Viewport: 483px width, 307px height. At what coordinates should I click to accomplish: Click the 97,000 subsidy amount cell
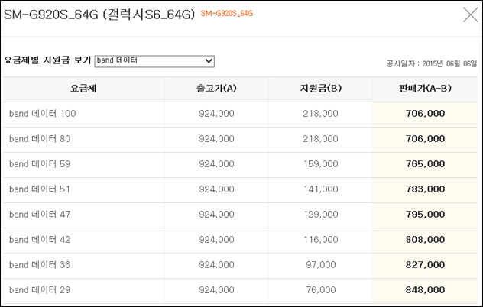click(321, 265)
